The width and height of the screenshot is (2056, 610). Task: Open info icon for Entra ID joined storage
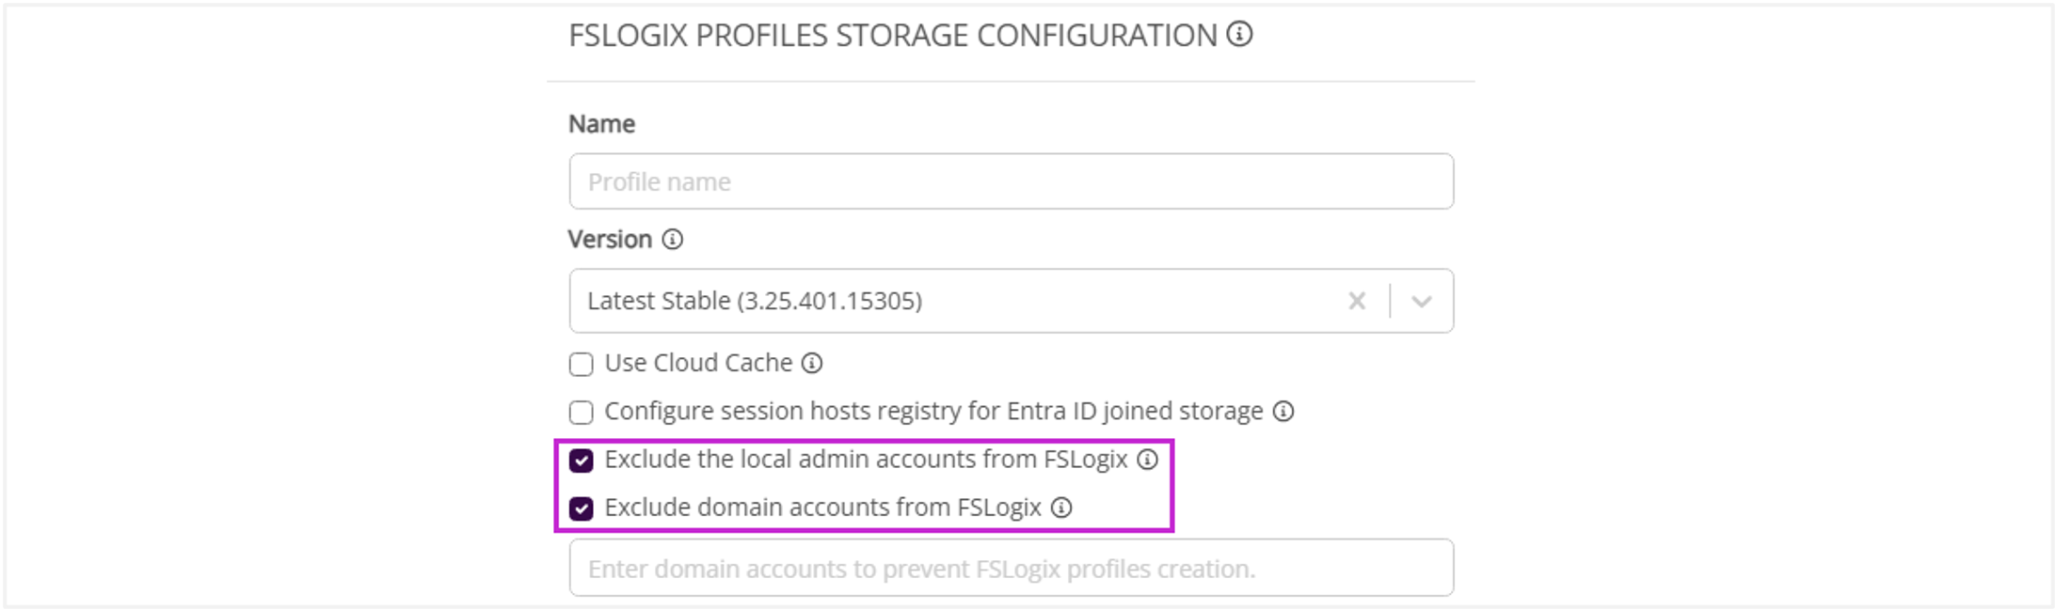click(1283, 412)
